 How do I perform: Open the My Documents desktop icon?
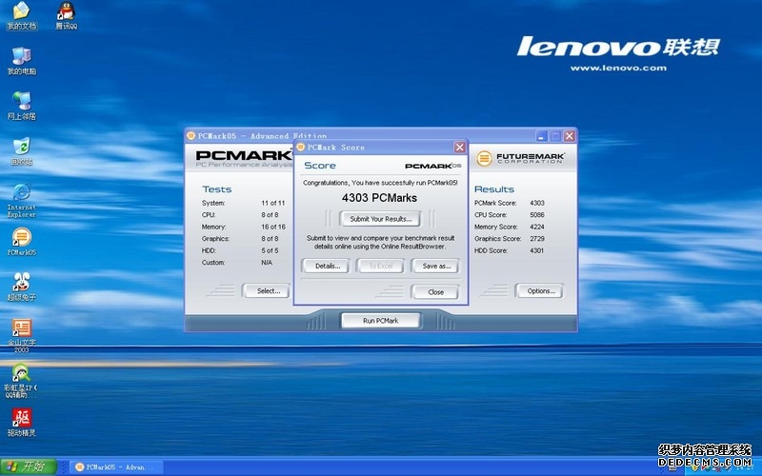(21, 16)
